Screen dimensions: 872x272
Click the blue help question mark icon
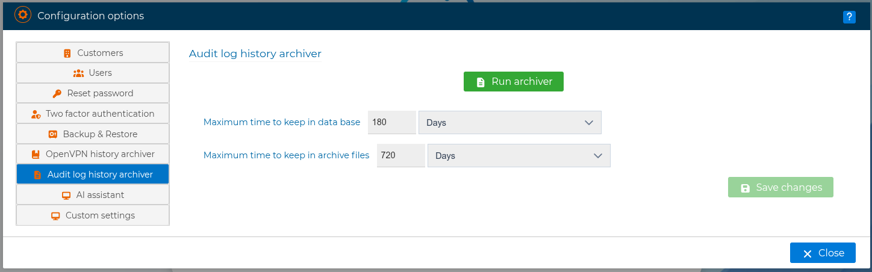click(x=849, y=17)
